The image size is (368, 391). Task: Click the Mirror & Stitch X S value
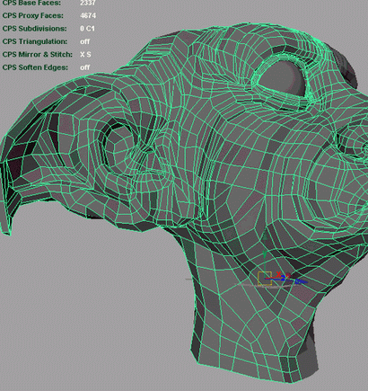click(x=85, y=55)
